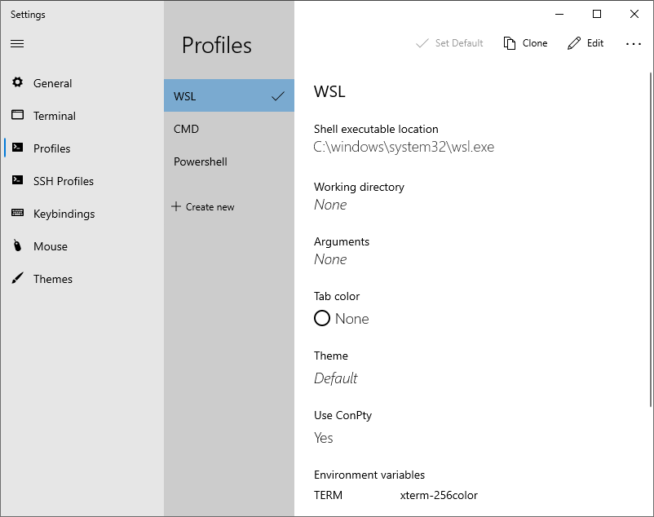
Task: Click the Set Default button
Action: tap(449, 43)
